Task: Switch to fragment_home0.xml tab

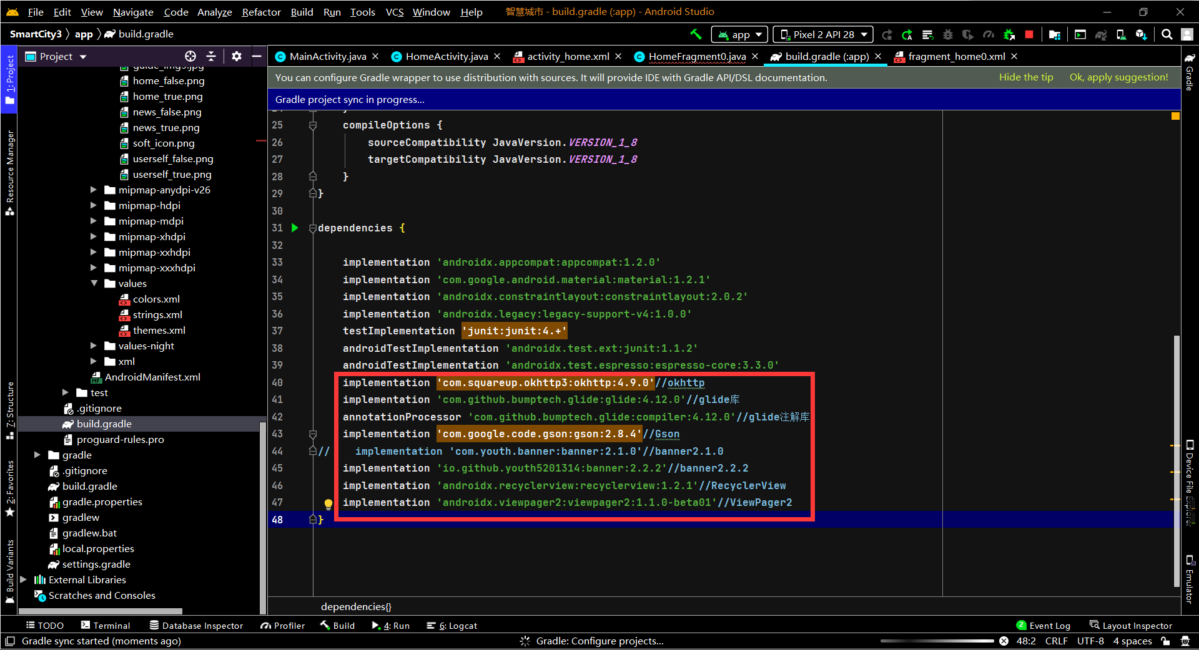Action: pos(956,56)
